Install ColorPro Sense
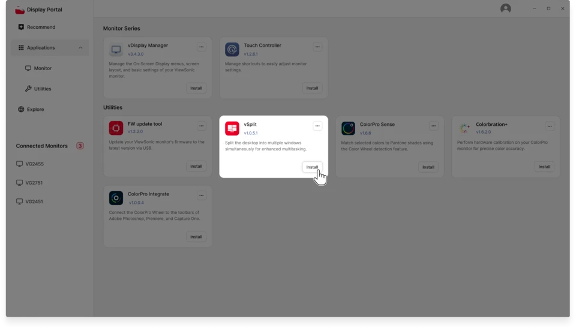 tap(428, 167)
